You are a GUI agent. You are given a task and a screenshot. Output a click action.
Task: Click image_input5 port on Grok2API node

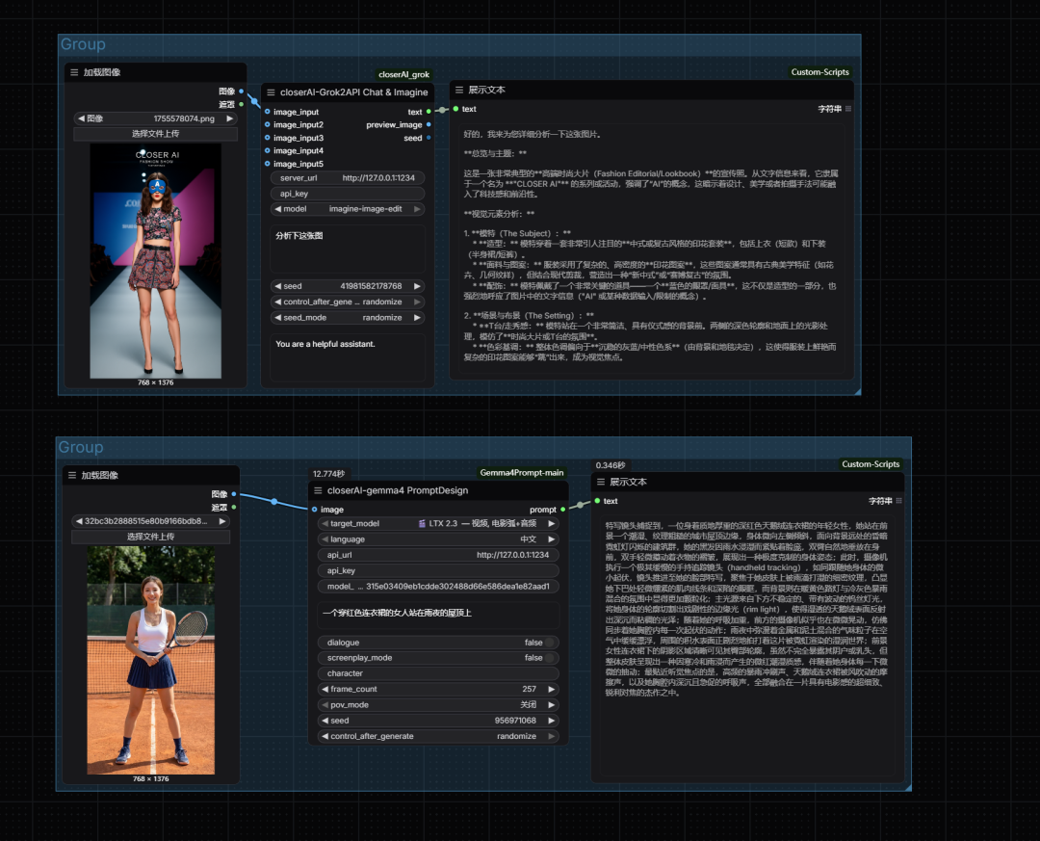point(268,164)
